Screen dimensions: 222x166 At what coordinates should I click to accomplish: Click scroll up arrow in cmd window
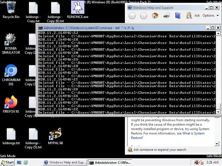(x=218, y=33)
